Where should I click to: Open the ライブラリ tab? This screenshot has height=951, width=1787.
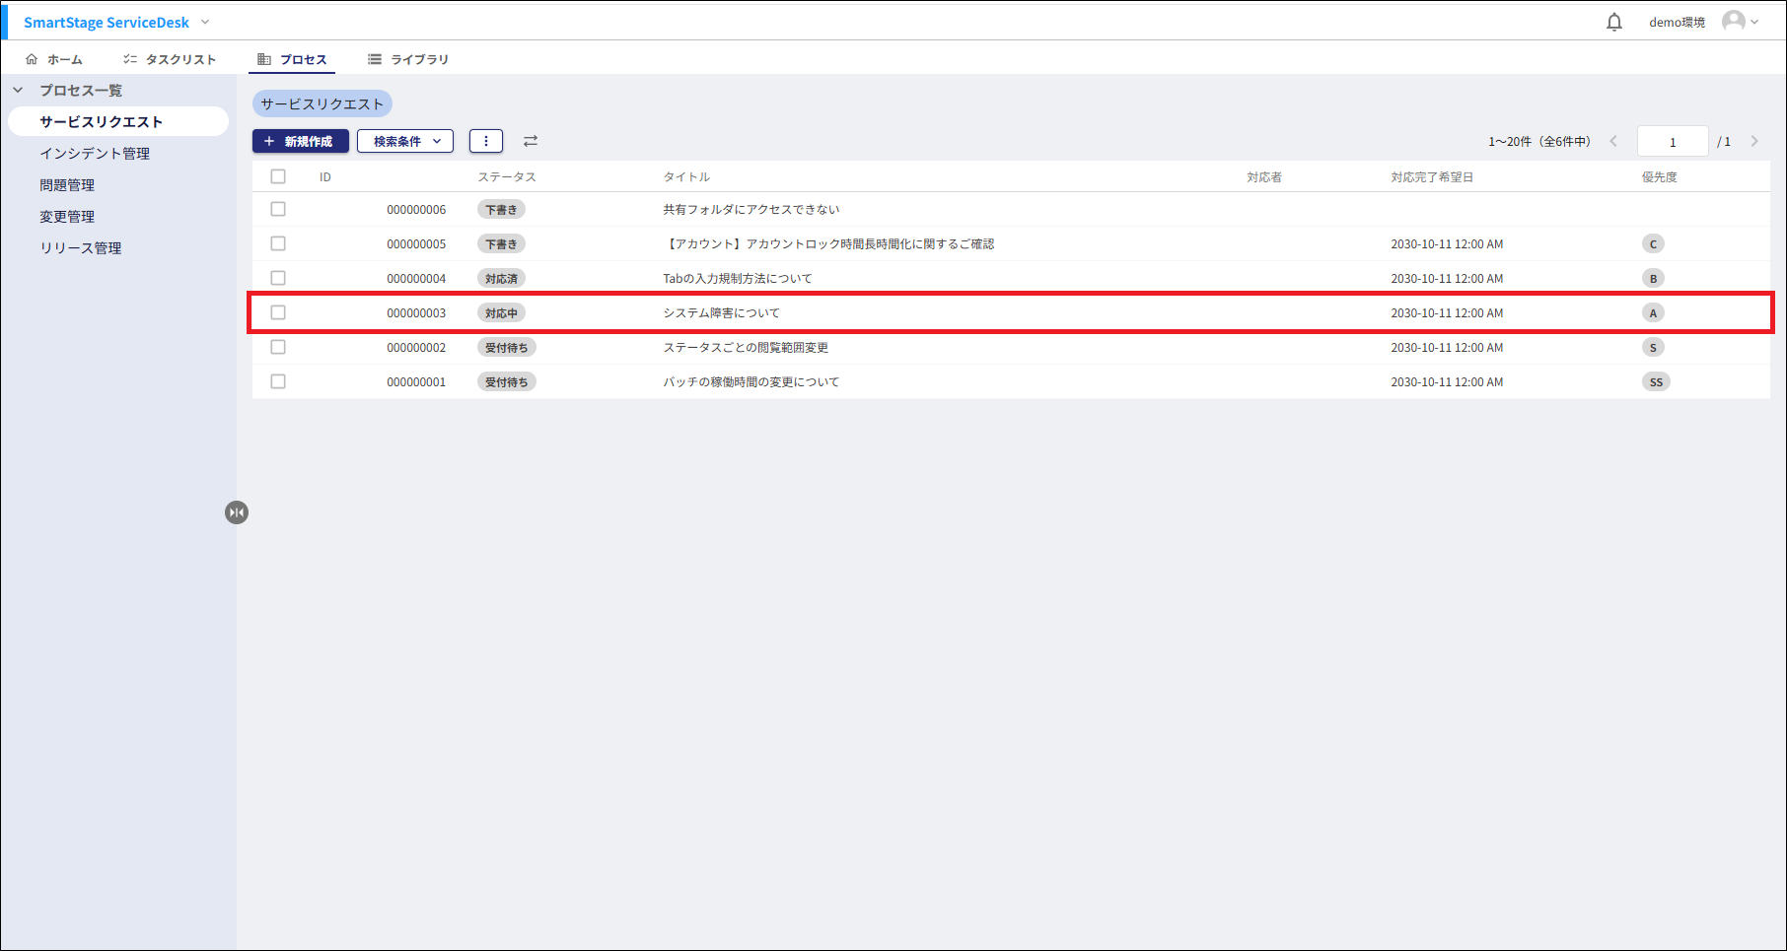(408, 59)
